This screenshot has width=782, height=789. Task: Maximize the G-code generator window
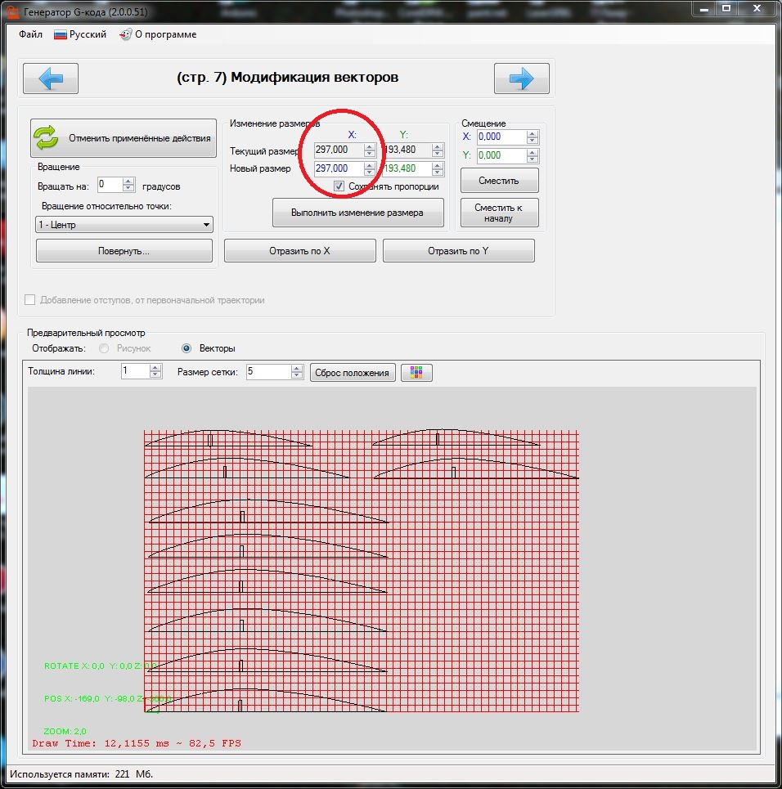(x=726, y=8)
